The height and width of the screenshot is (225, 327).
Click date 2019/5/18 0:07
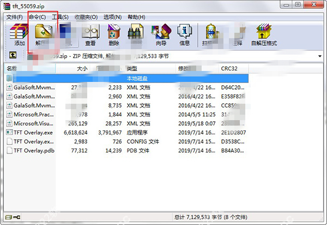(197, 123)
